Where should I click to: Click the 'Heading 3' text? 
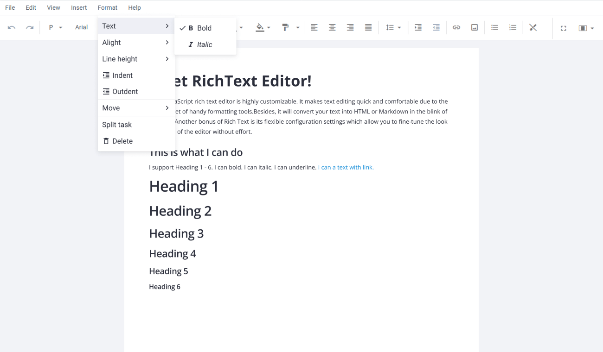coord(176,233)
